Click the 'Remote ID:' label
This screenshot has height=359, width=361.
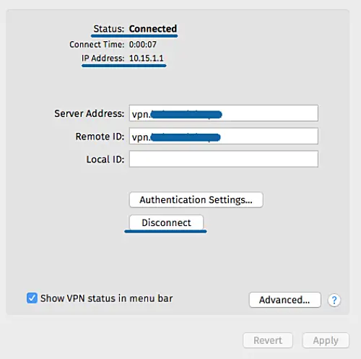(x=100, y=137)
